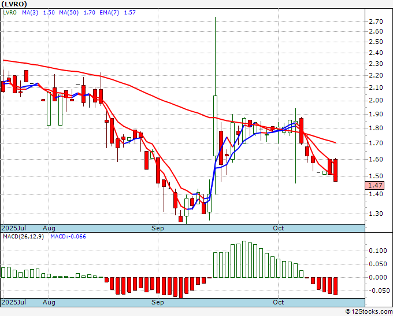This screenshot has width=393, height=316.
Task: Click the MA(50) value 1.70
Action: pyautogui.click(x=89, y=13)
